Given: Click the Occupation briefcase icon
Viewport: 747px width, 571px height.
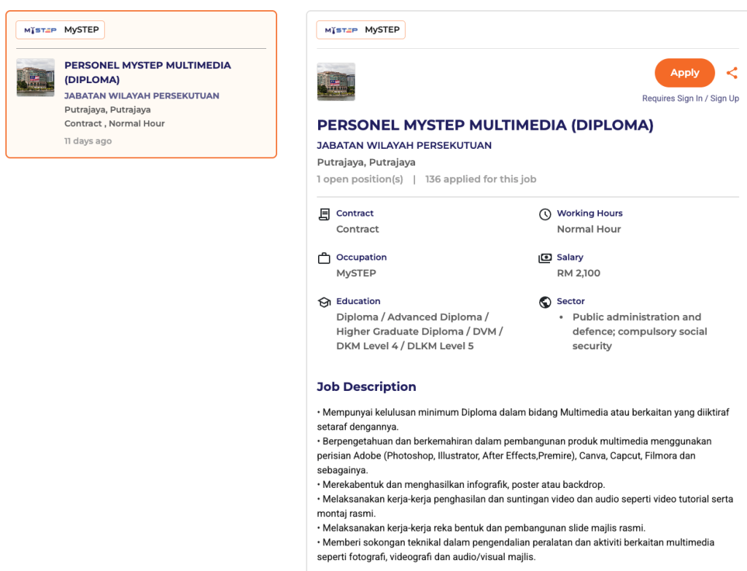Looking at the screenshot, I should click(x=325, y=258).
